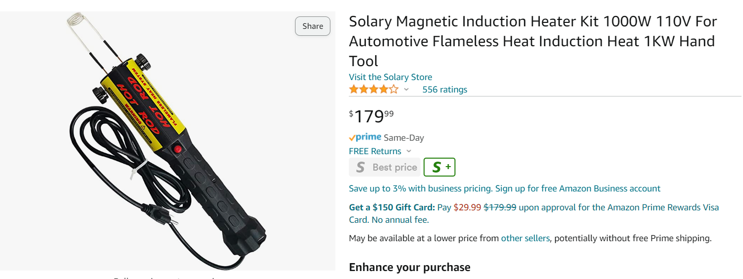Click the $179.99 main price
The width and height of the screenshot is (743, 279).
371,116
